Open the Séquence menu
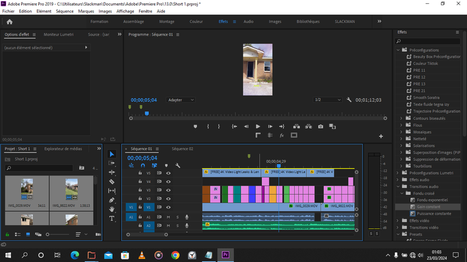Screen dimensions: 467x262 click(x=64, y=11)
